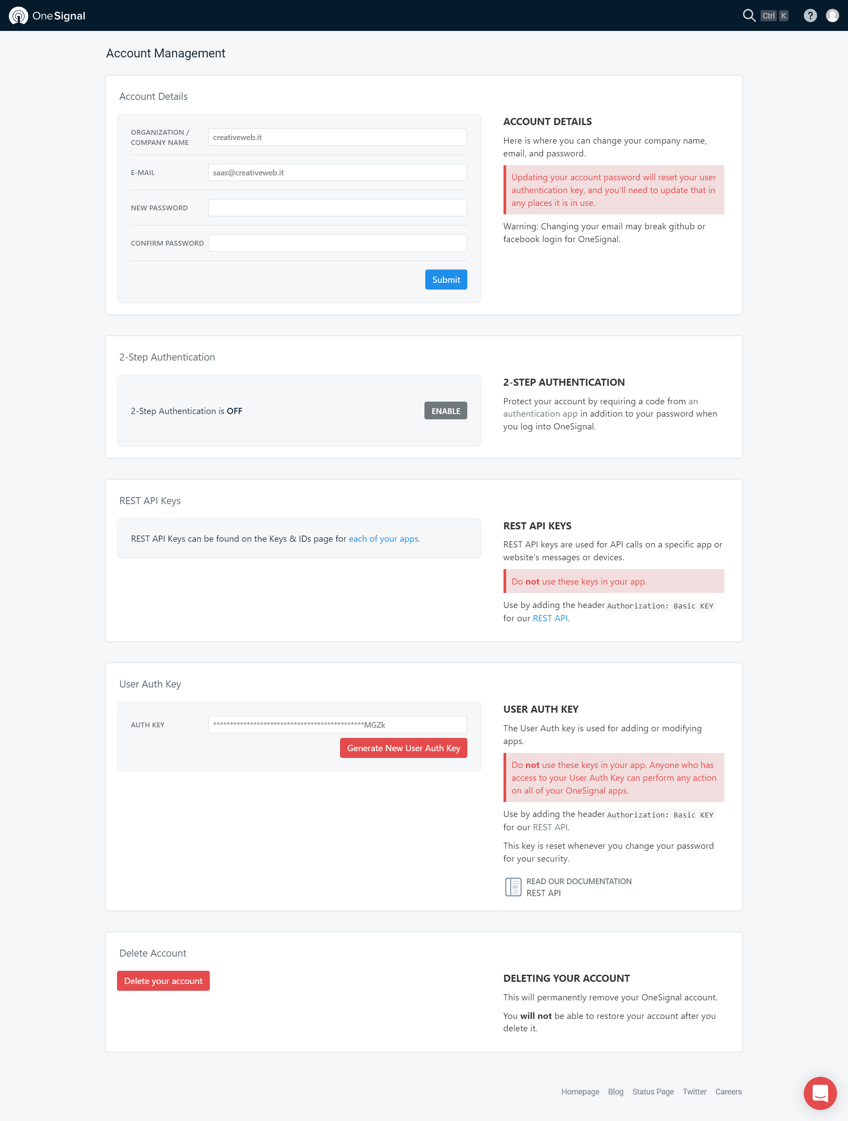Click Generate New User Auth Key button
The image size is (848, 1121).
[403, 748]
